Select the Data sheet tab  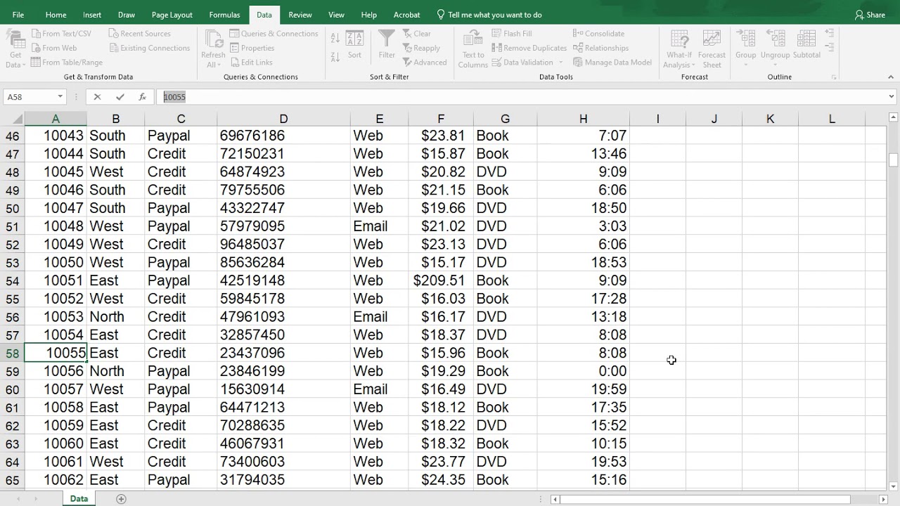click(x=79, y=498)
